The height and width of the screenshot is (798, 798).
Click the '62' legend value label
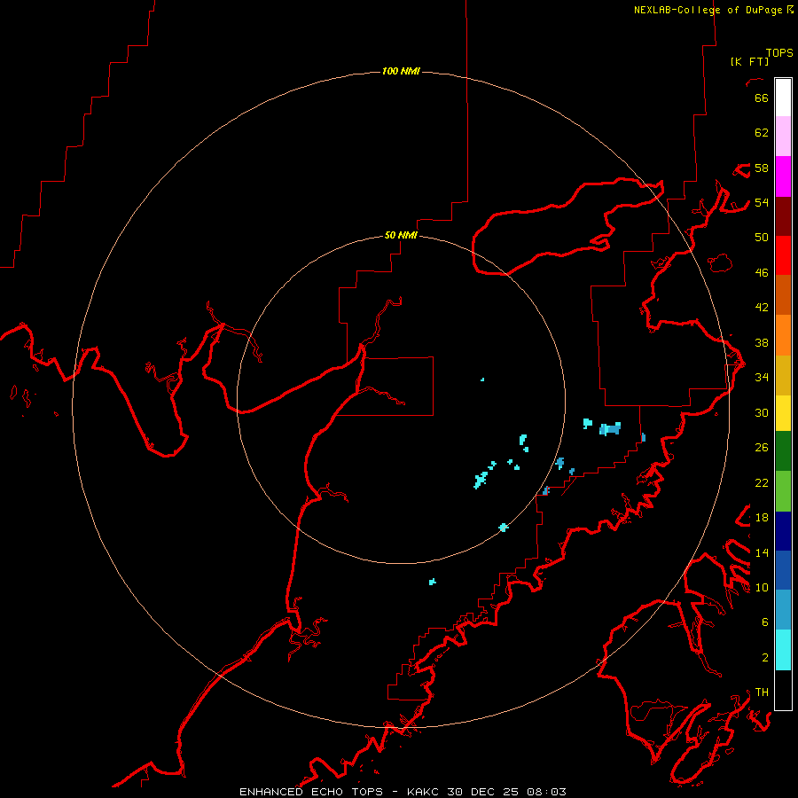(762, 133)
